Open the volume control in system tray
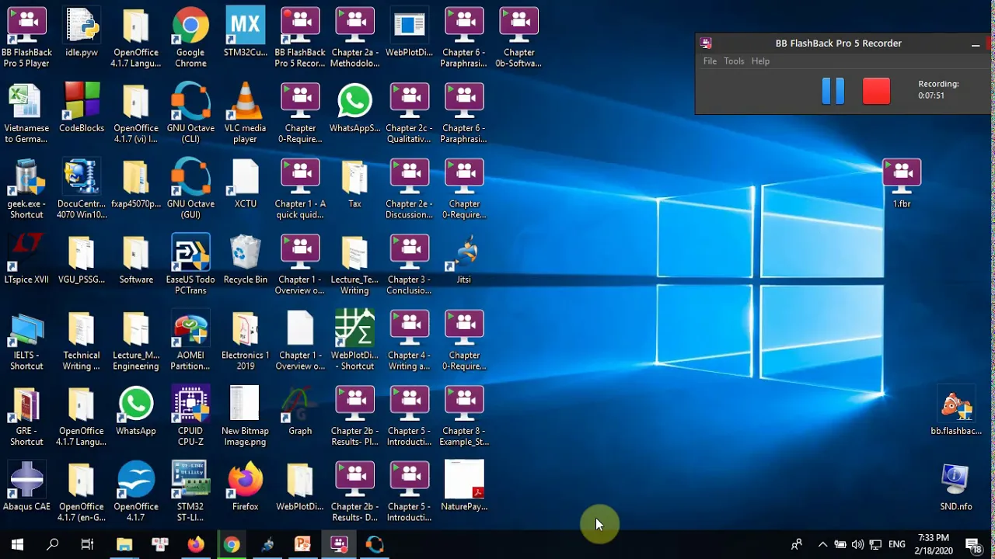Screen dimensions: 995x559 pyautogui.click(x=857, y=544)
